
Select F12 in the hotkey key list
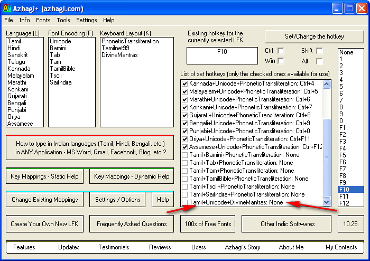[x=350, y=203]
